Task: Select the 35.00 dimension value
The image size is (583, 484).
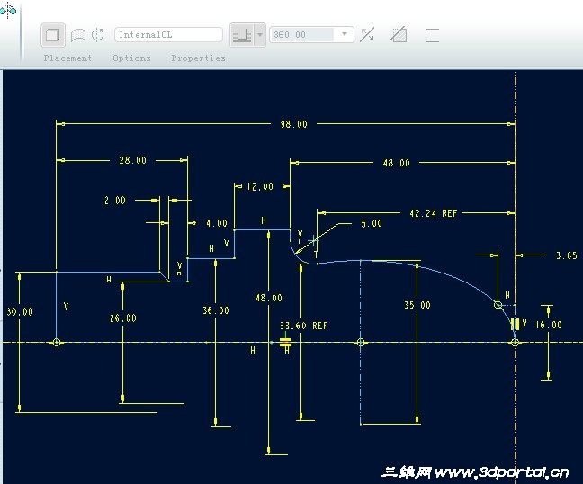Action: pos(417,305)
